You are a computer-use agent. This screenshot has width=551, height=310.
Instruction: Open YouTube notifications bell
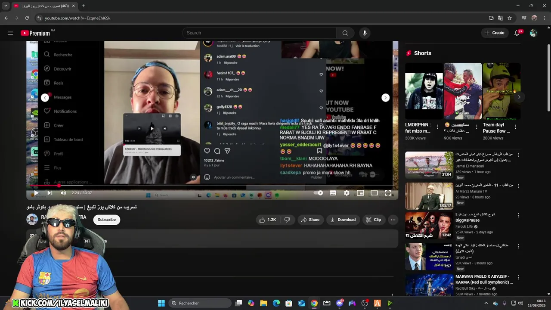(517, 33)
